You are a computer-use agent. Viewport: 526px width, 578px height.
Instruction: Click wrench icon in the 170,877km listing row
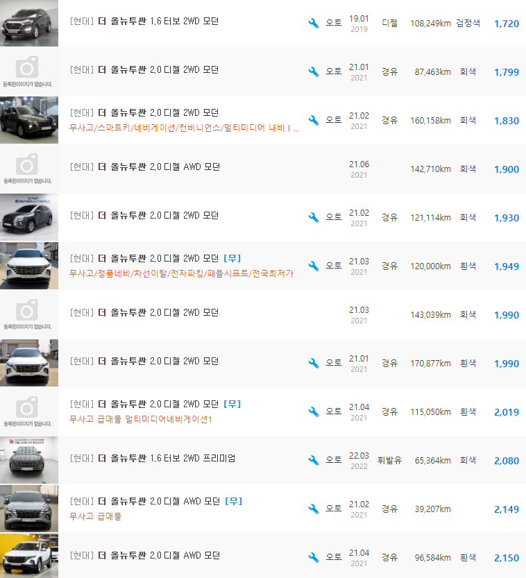click(314, 363)
